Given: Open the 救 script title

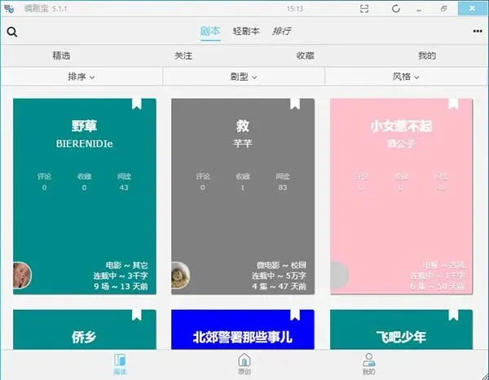Looking at the screenshot, I should [x=243, y=126].
